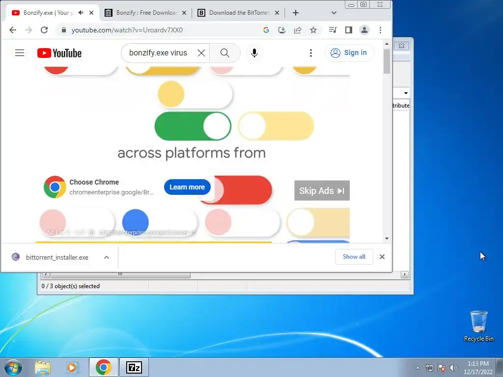503x377 pixels.
Task: Expand bittorrent_installer.exe download options
Action: 107,257
